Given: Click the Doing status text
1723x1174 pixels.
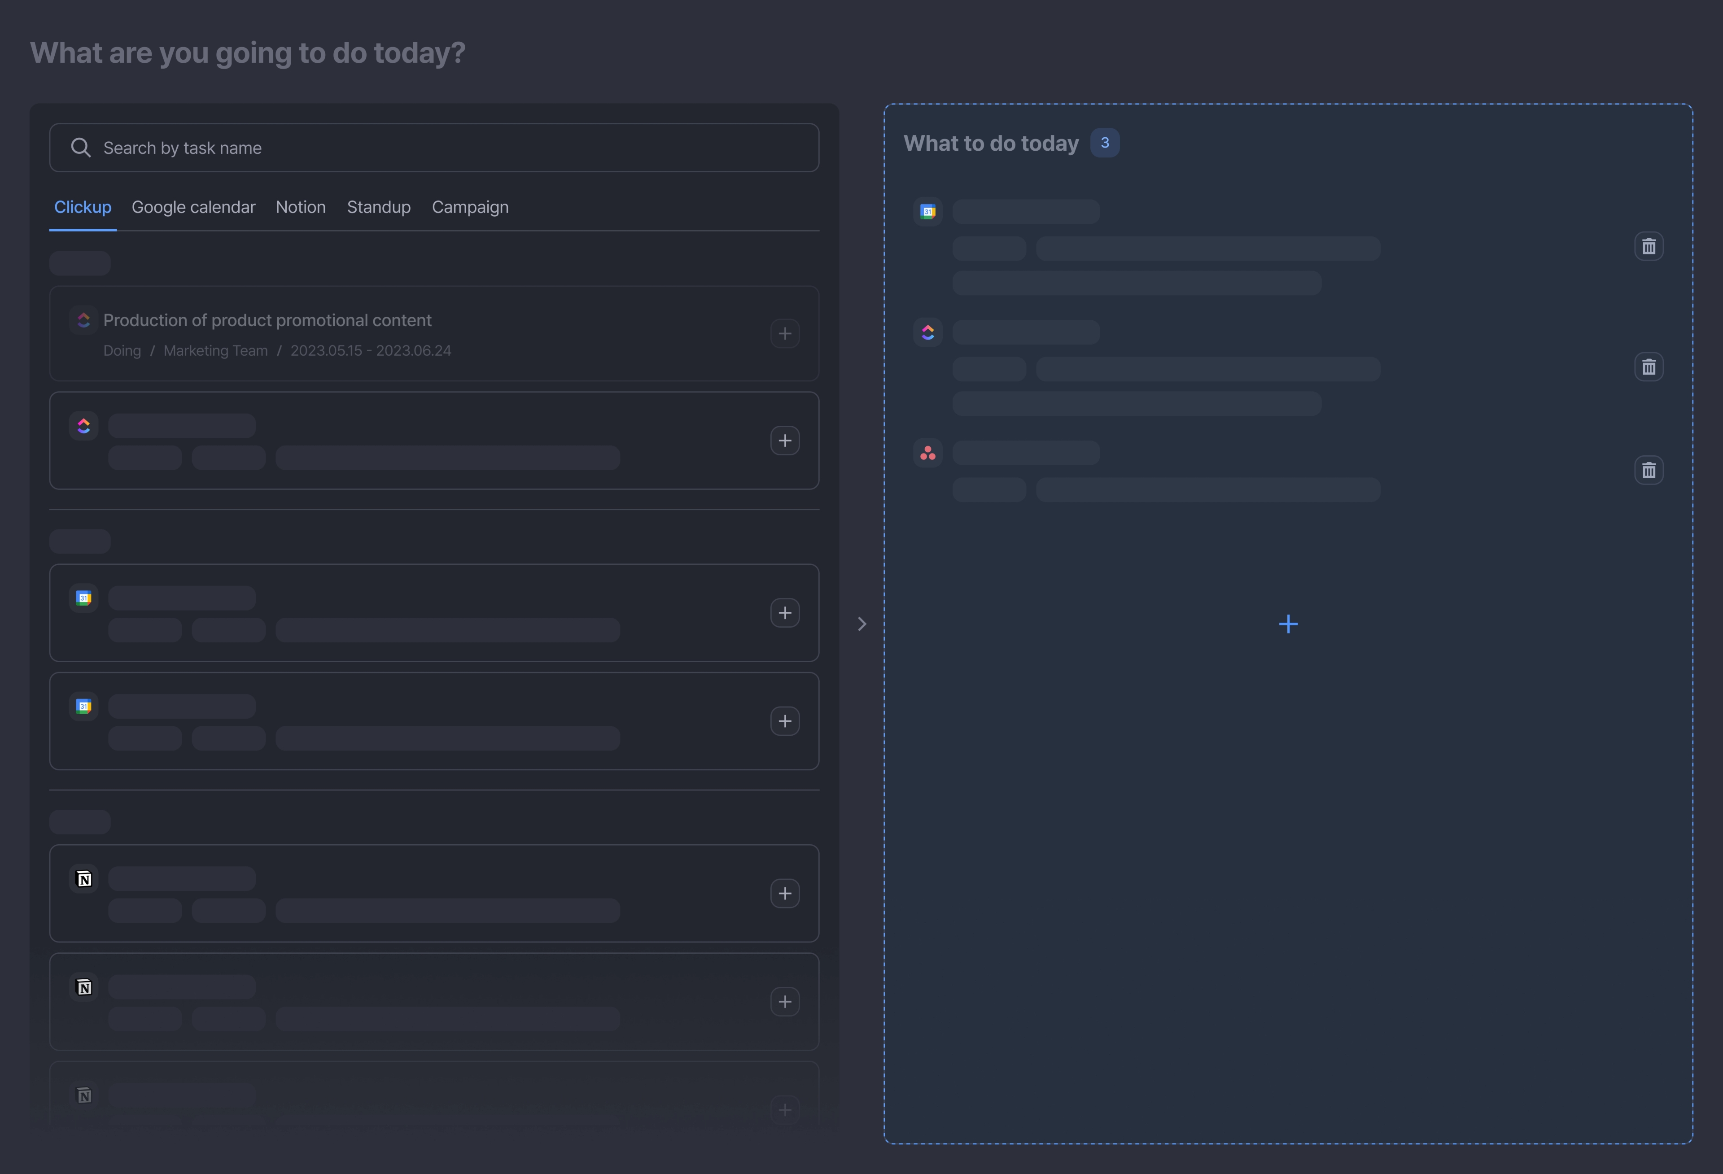Looking at the screenshot, I should pos(122,350).
